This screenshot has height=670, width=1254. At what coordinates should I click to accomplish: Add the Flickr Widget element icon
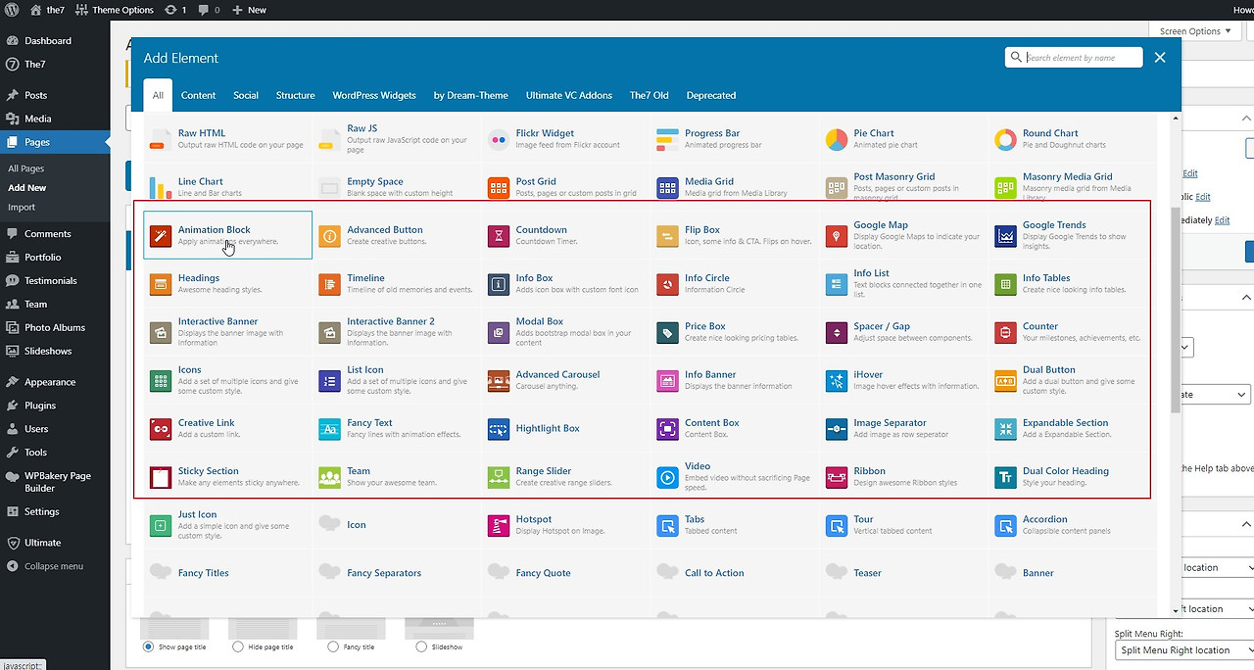tap(499, 139)
